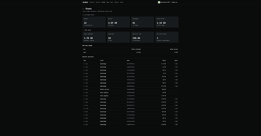The height and width of the screenshot is (136, 261).
Task: Click the Key column header
Action: point(84,49)
